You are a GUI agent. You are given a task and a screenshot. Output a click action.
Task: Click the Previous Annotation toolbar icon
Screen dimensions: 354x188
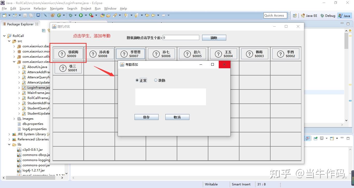point(136,16)
